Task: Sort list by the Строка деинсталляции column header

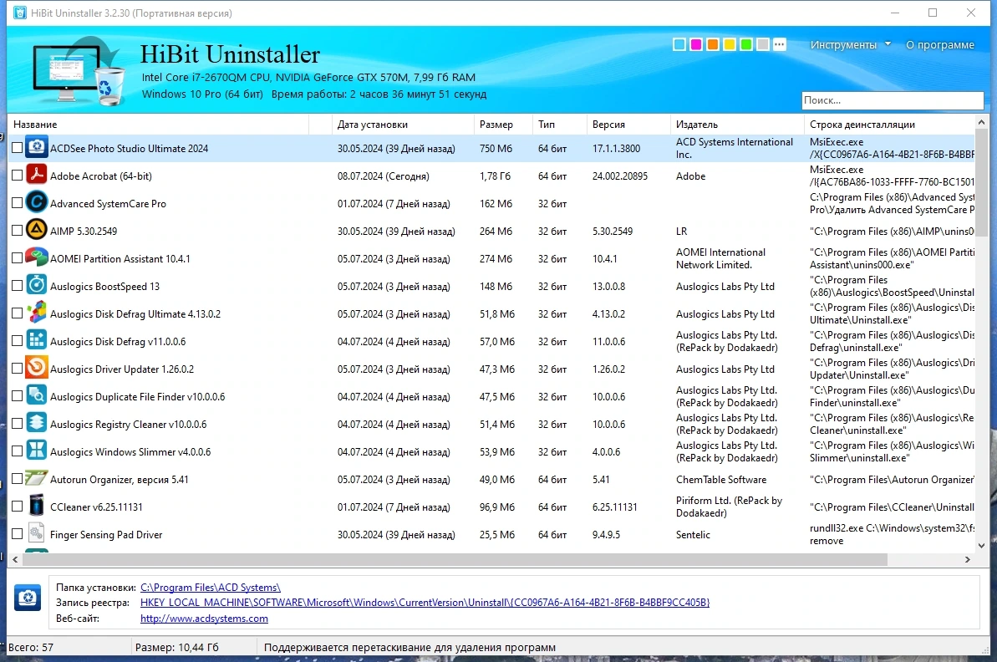Action: tap(889, 124)
